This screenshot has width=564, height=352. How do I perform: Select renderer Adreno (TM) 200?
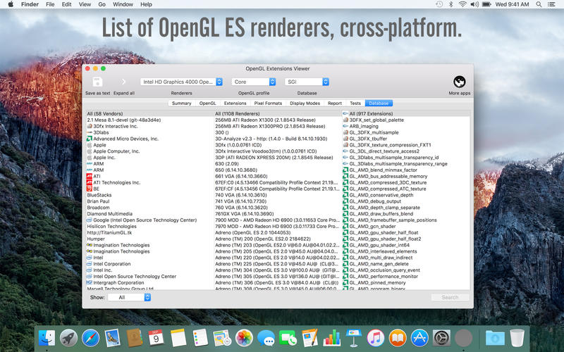coord(277,239)
